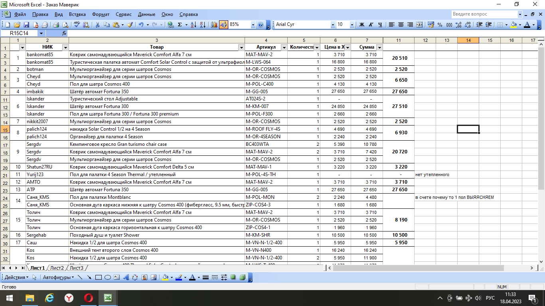Sort descending with the Я-A icon
This screenshot has height=306, width=545.
pyautogui.click(x=203, y=25)
